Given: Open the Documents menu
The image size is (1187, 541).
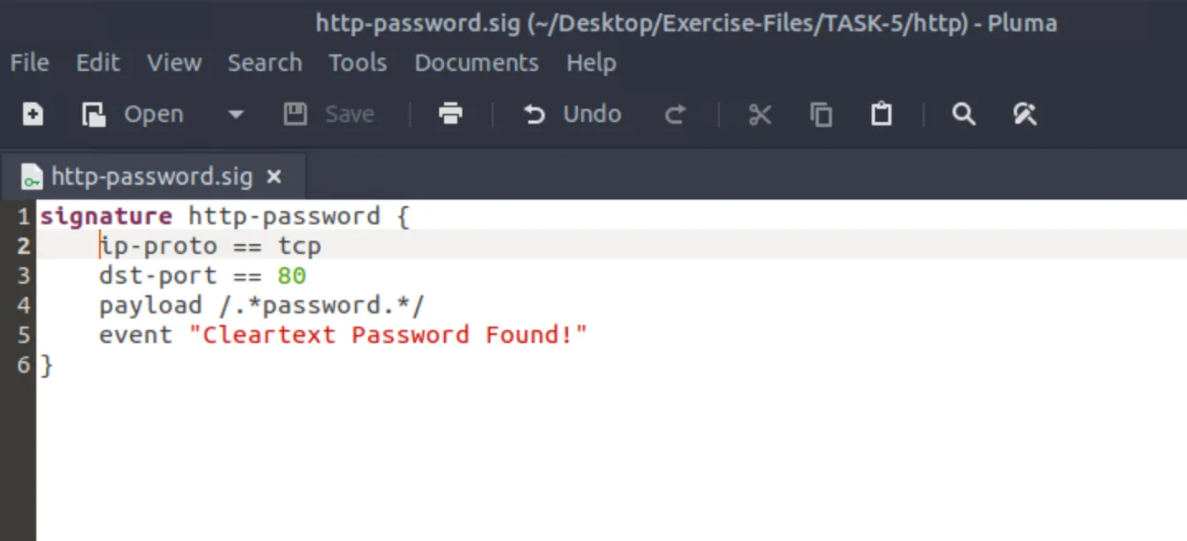Looking at the screenshot, I should click(476, 63).
